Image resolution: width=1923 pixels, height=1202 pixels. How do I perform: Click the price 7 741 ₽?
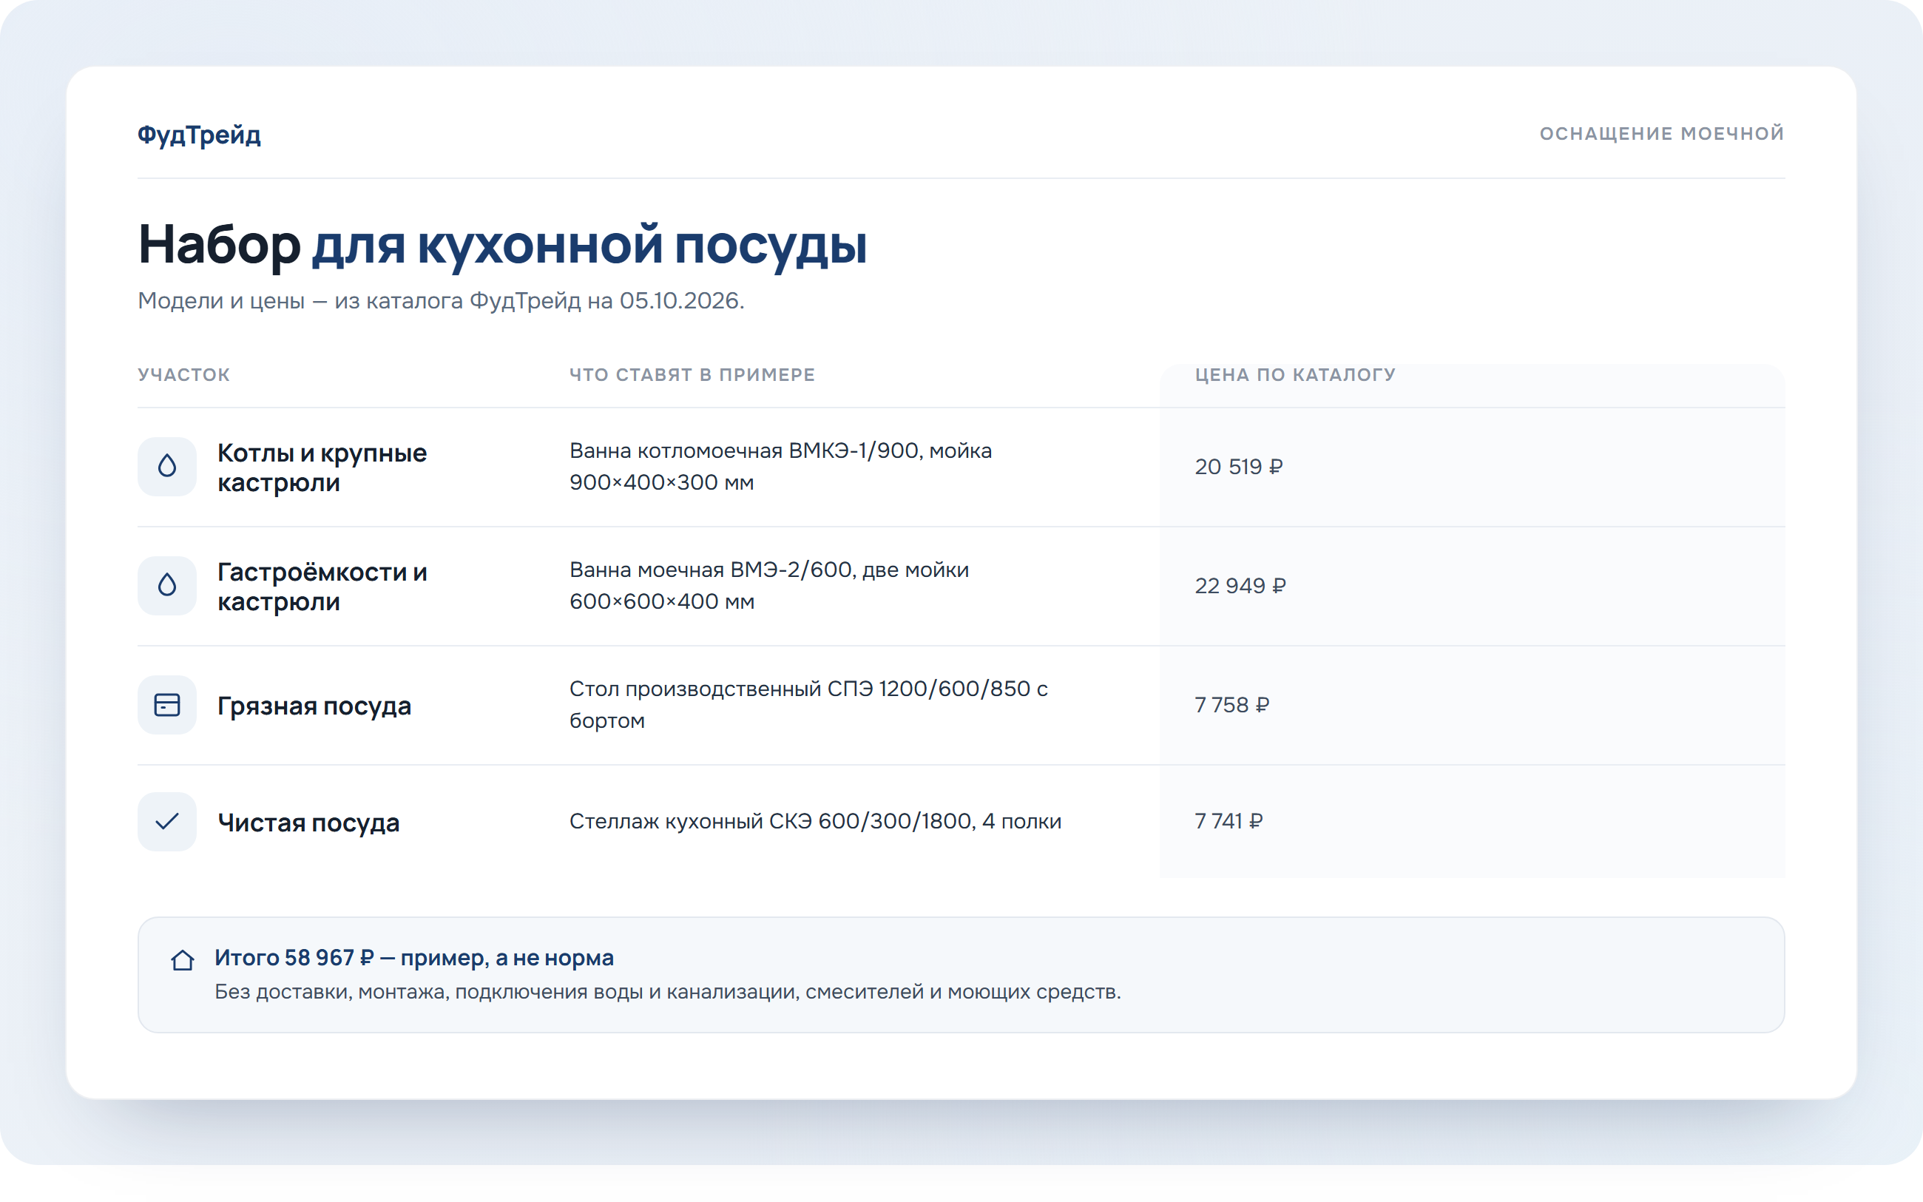point(1229,821)
